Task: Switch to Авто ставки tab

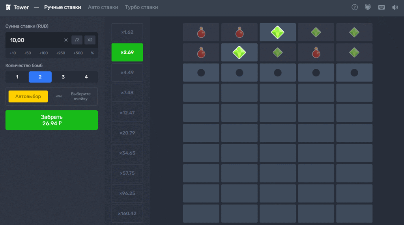Action: [102, 7]
